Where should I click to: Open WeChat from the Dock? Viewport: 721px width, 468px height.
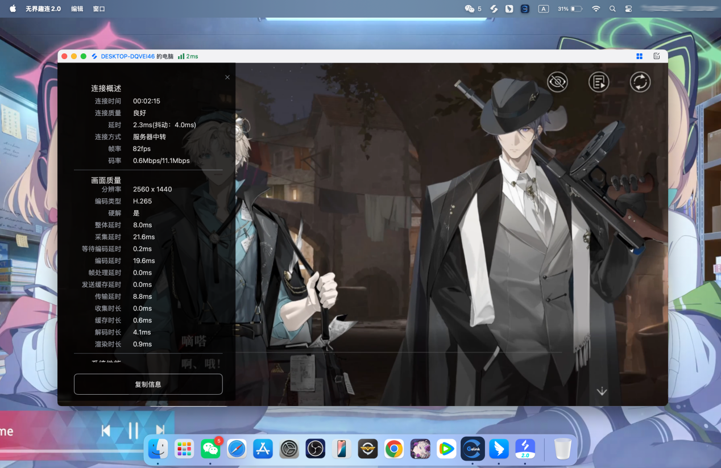point(211,449)
